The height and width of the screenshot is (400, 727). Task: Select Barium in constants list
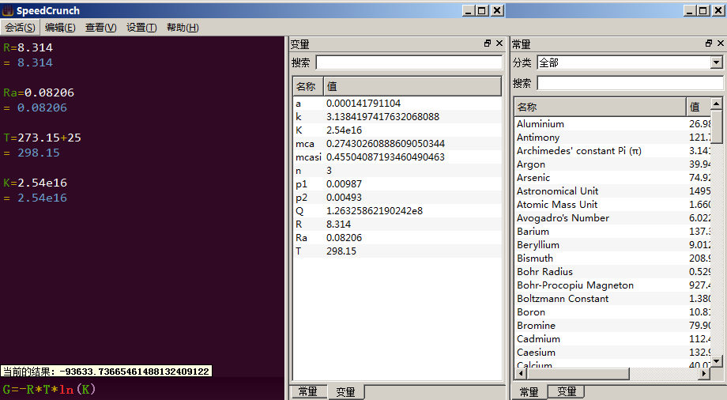point(612,232)
